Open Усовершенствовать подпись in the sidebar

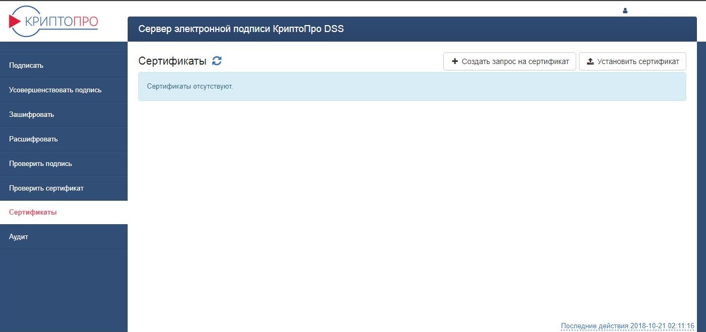point(64,90)
